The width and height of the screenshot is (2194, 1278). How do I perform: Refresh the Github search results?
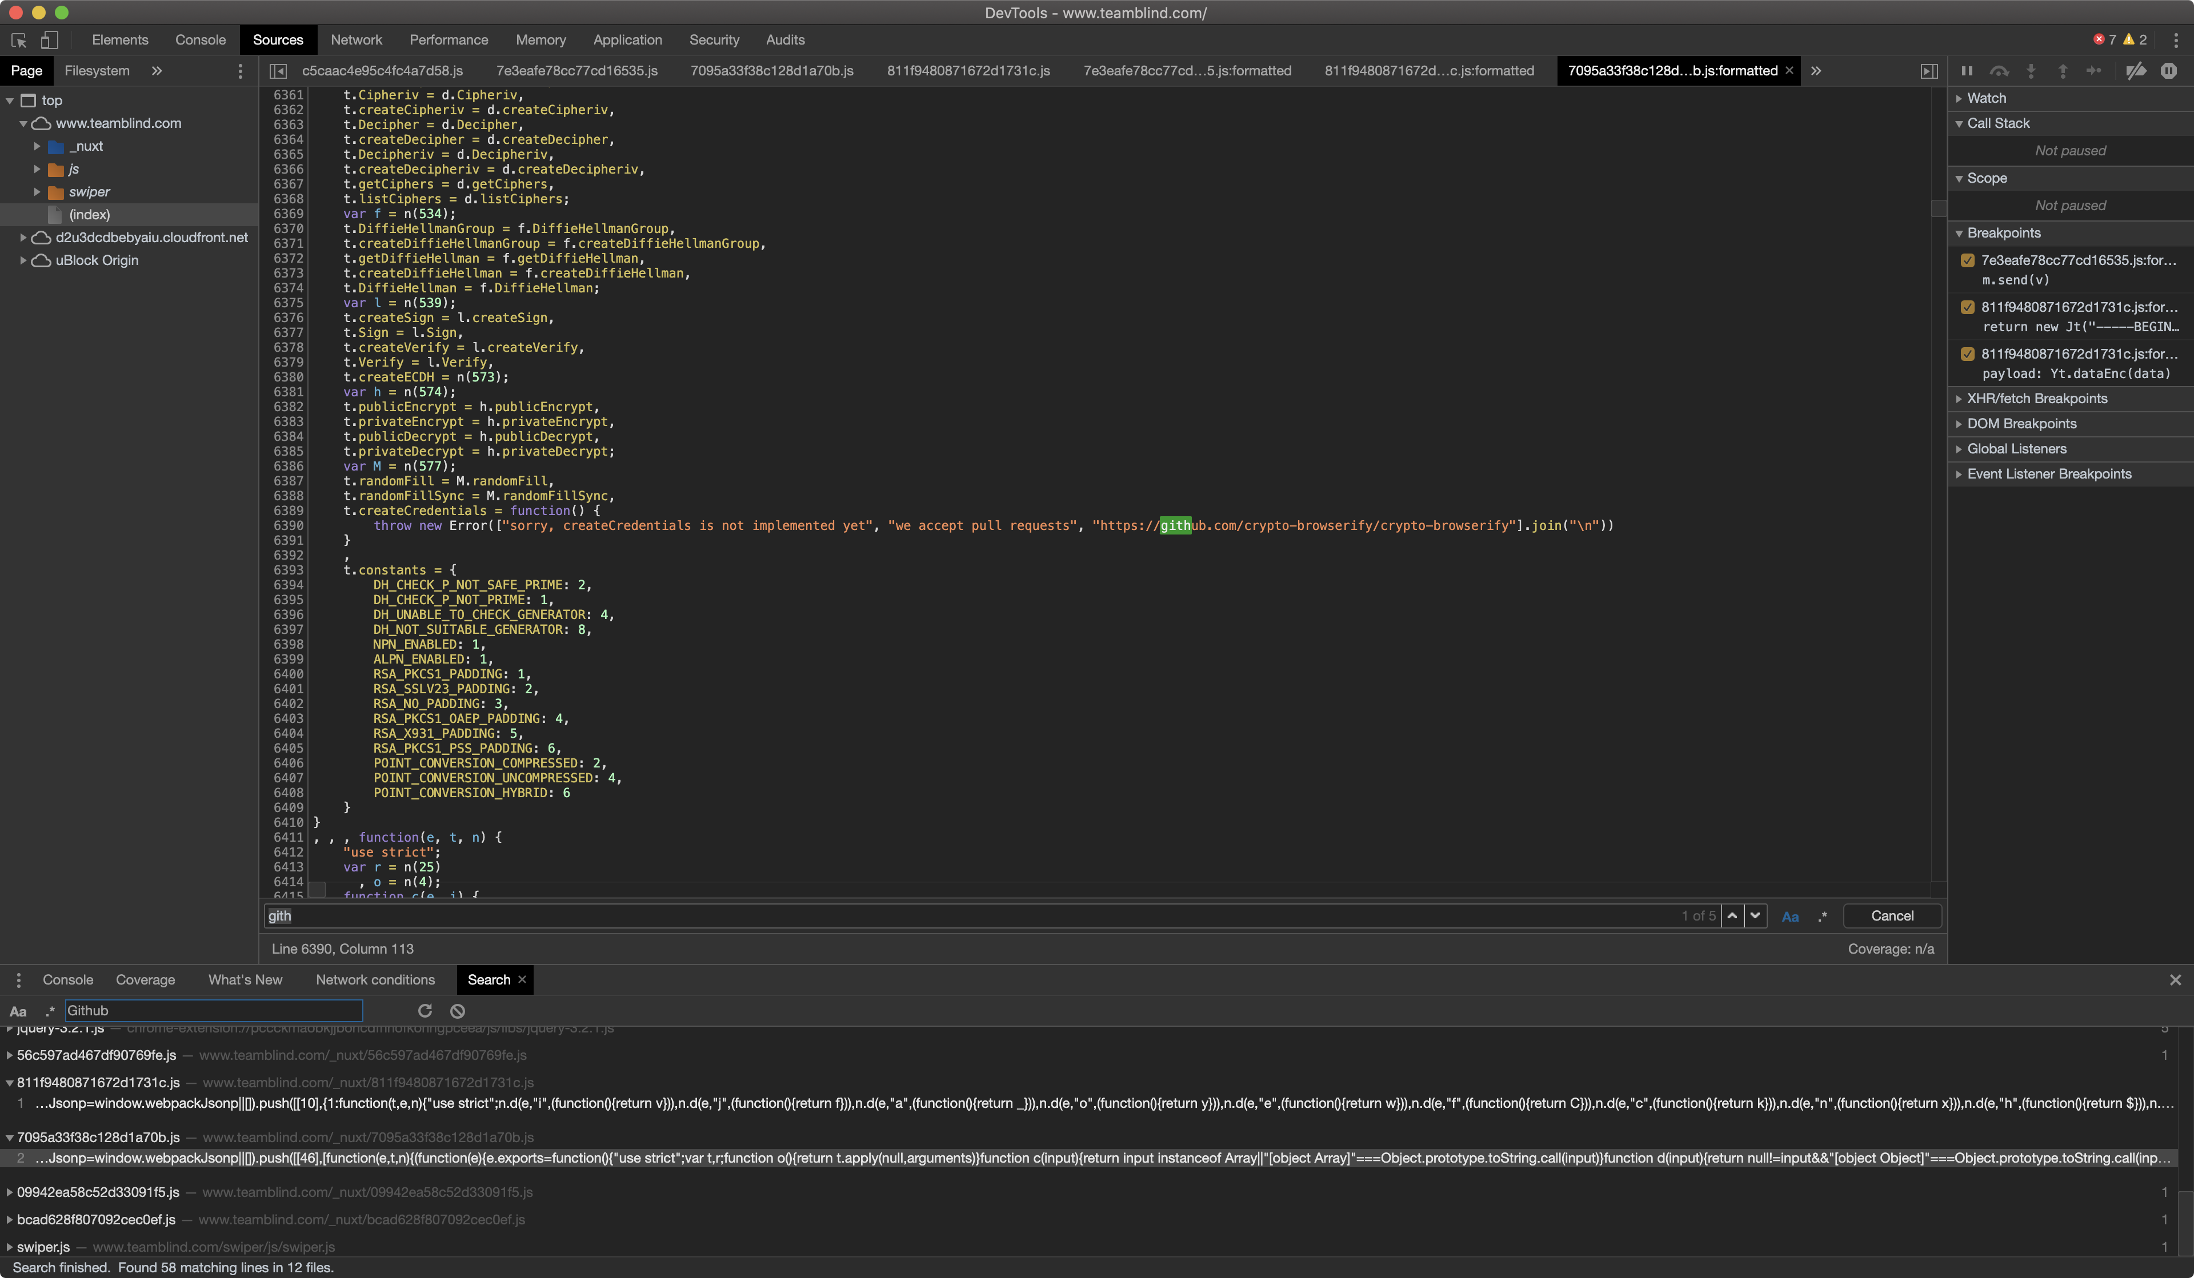click(x=425, y=1010)
